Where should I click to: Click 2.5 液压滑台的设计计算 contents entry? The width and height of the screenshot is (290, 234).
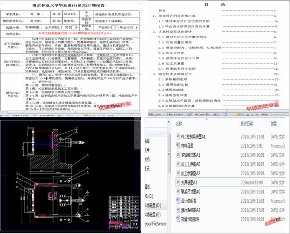click(x=178, y=58)
